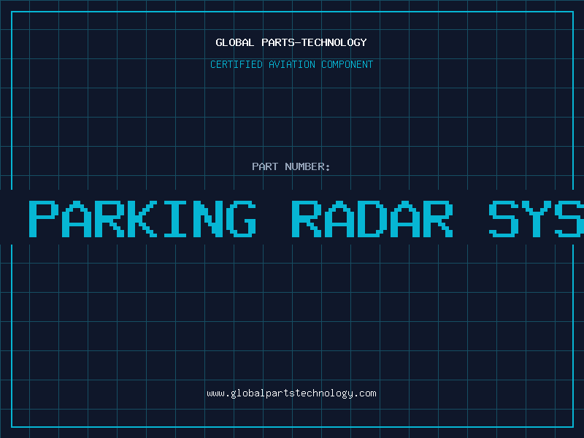
Task: Open the www.globalpartstechnology.com link
Action: (x=291, y=393)
